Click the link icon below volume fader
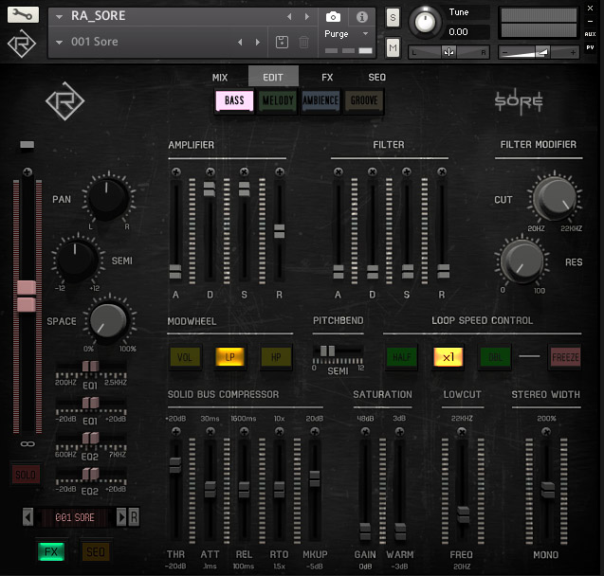This screenshot has width=604, height=576. pos(27,444)
